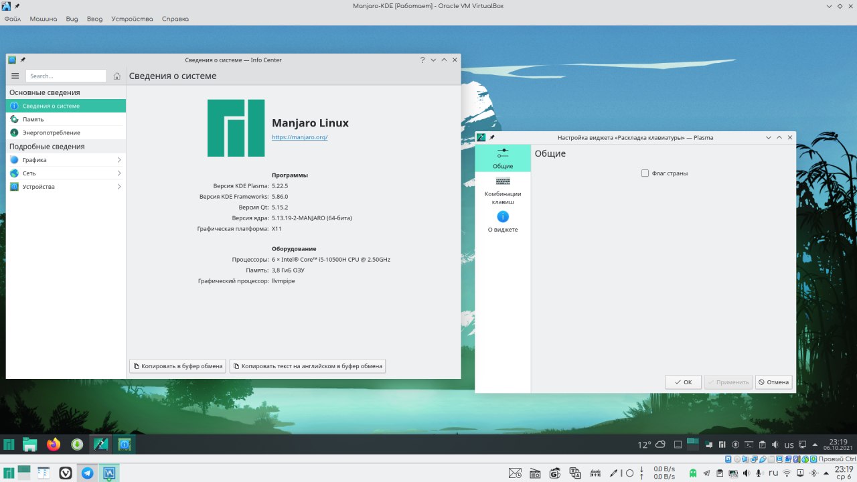
Task: Click the pin icon in Plasma settings title bar
Action: [x=492, y=137]
